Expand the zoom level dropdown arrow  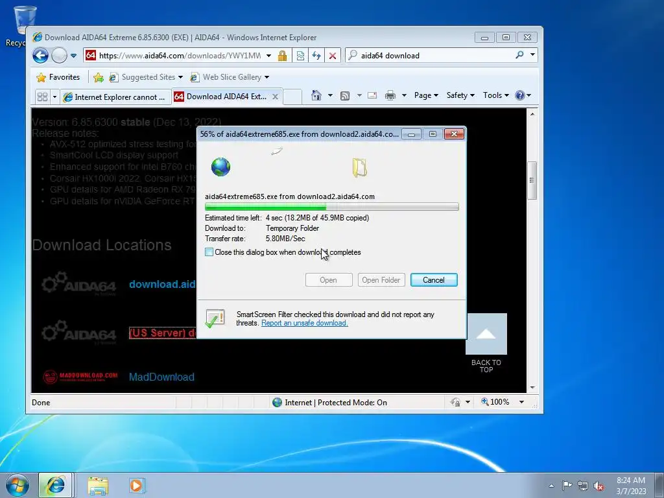(x=522, y=402)
